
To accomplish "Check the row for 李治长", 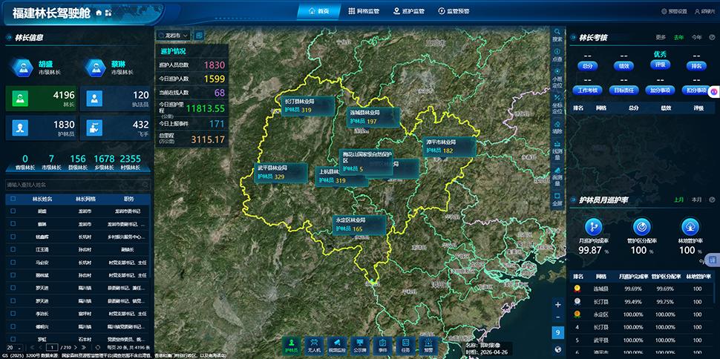I will click(x=13, y=314).
